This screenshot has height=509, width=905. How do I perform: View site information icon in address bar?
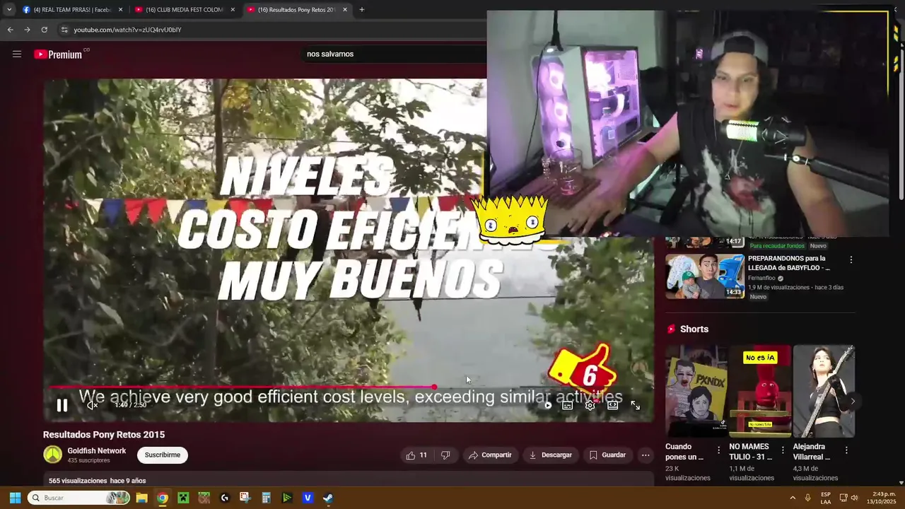[x=64, y=30]
